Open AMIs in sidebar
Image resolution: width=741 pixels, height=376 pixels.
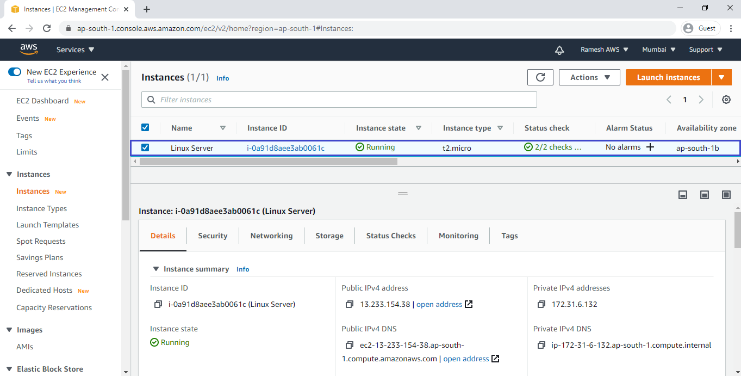(x=25, y=347)
